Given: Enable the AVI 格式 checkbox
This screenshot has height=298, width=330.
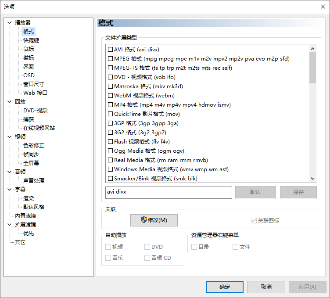Looking at the screenshot, I should click(111, 50).
